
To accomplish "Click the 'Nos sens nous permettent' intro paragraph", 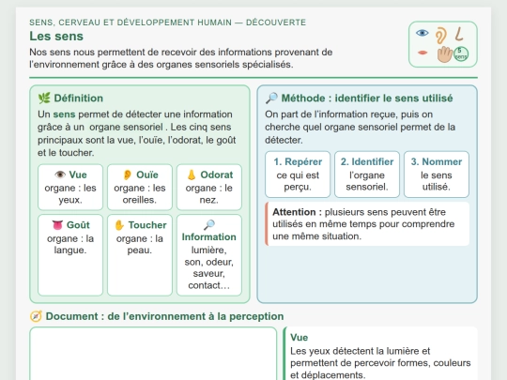I will [x=181, y=58].
